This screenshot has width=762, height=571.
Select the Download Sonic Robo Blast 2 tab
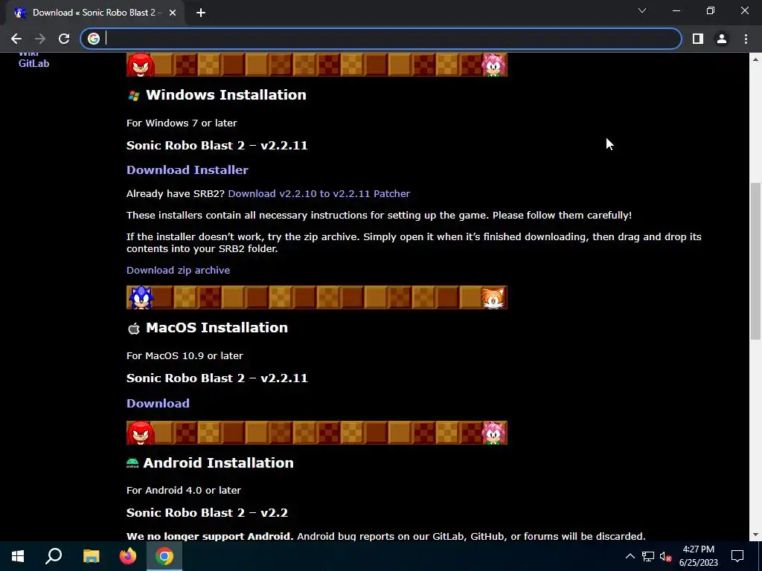pyautogui.click(x=95, y=13)
